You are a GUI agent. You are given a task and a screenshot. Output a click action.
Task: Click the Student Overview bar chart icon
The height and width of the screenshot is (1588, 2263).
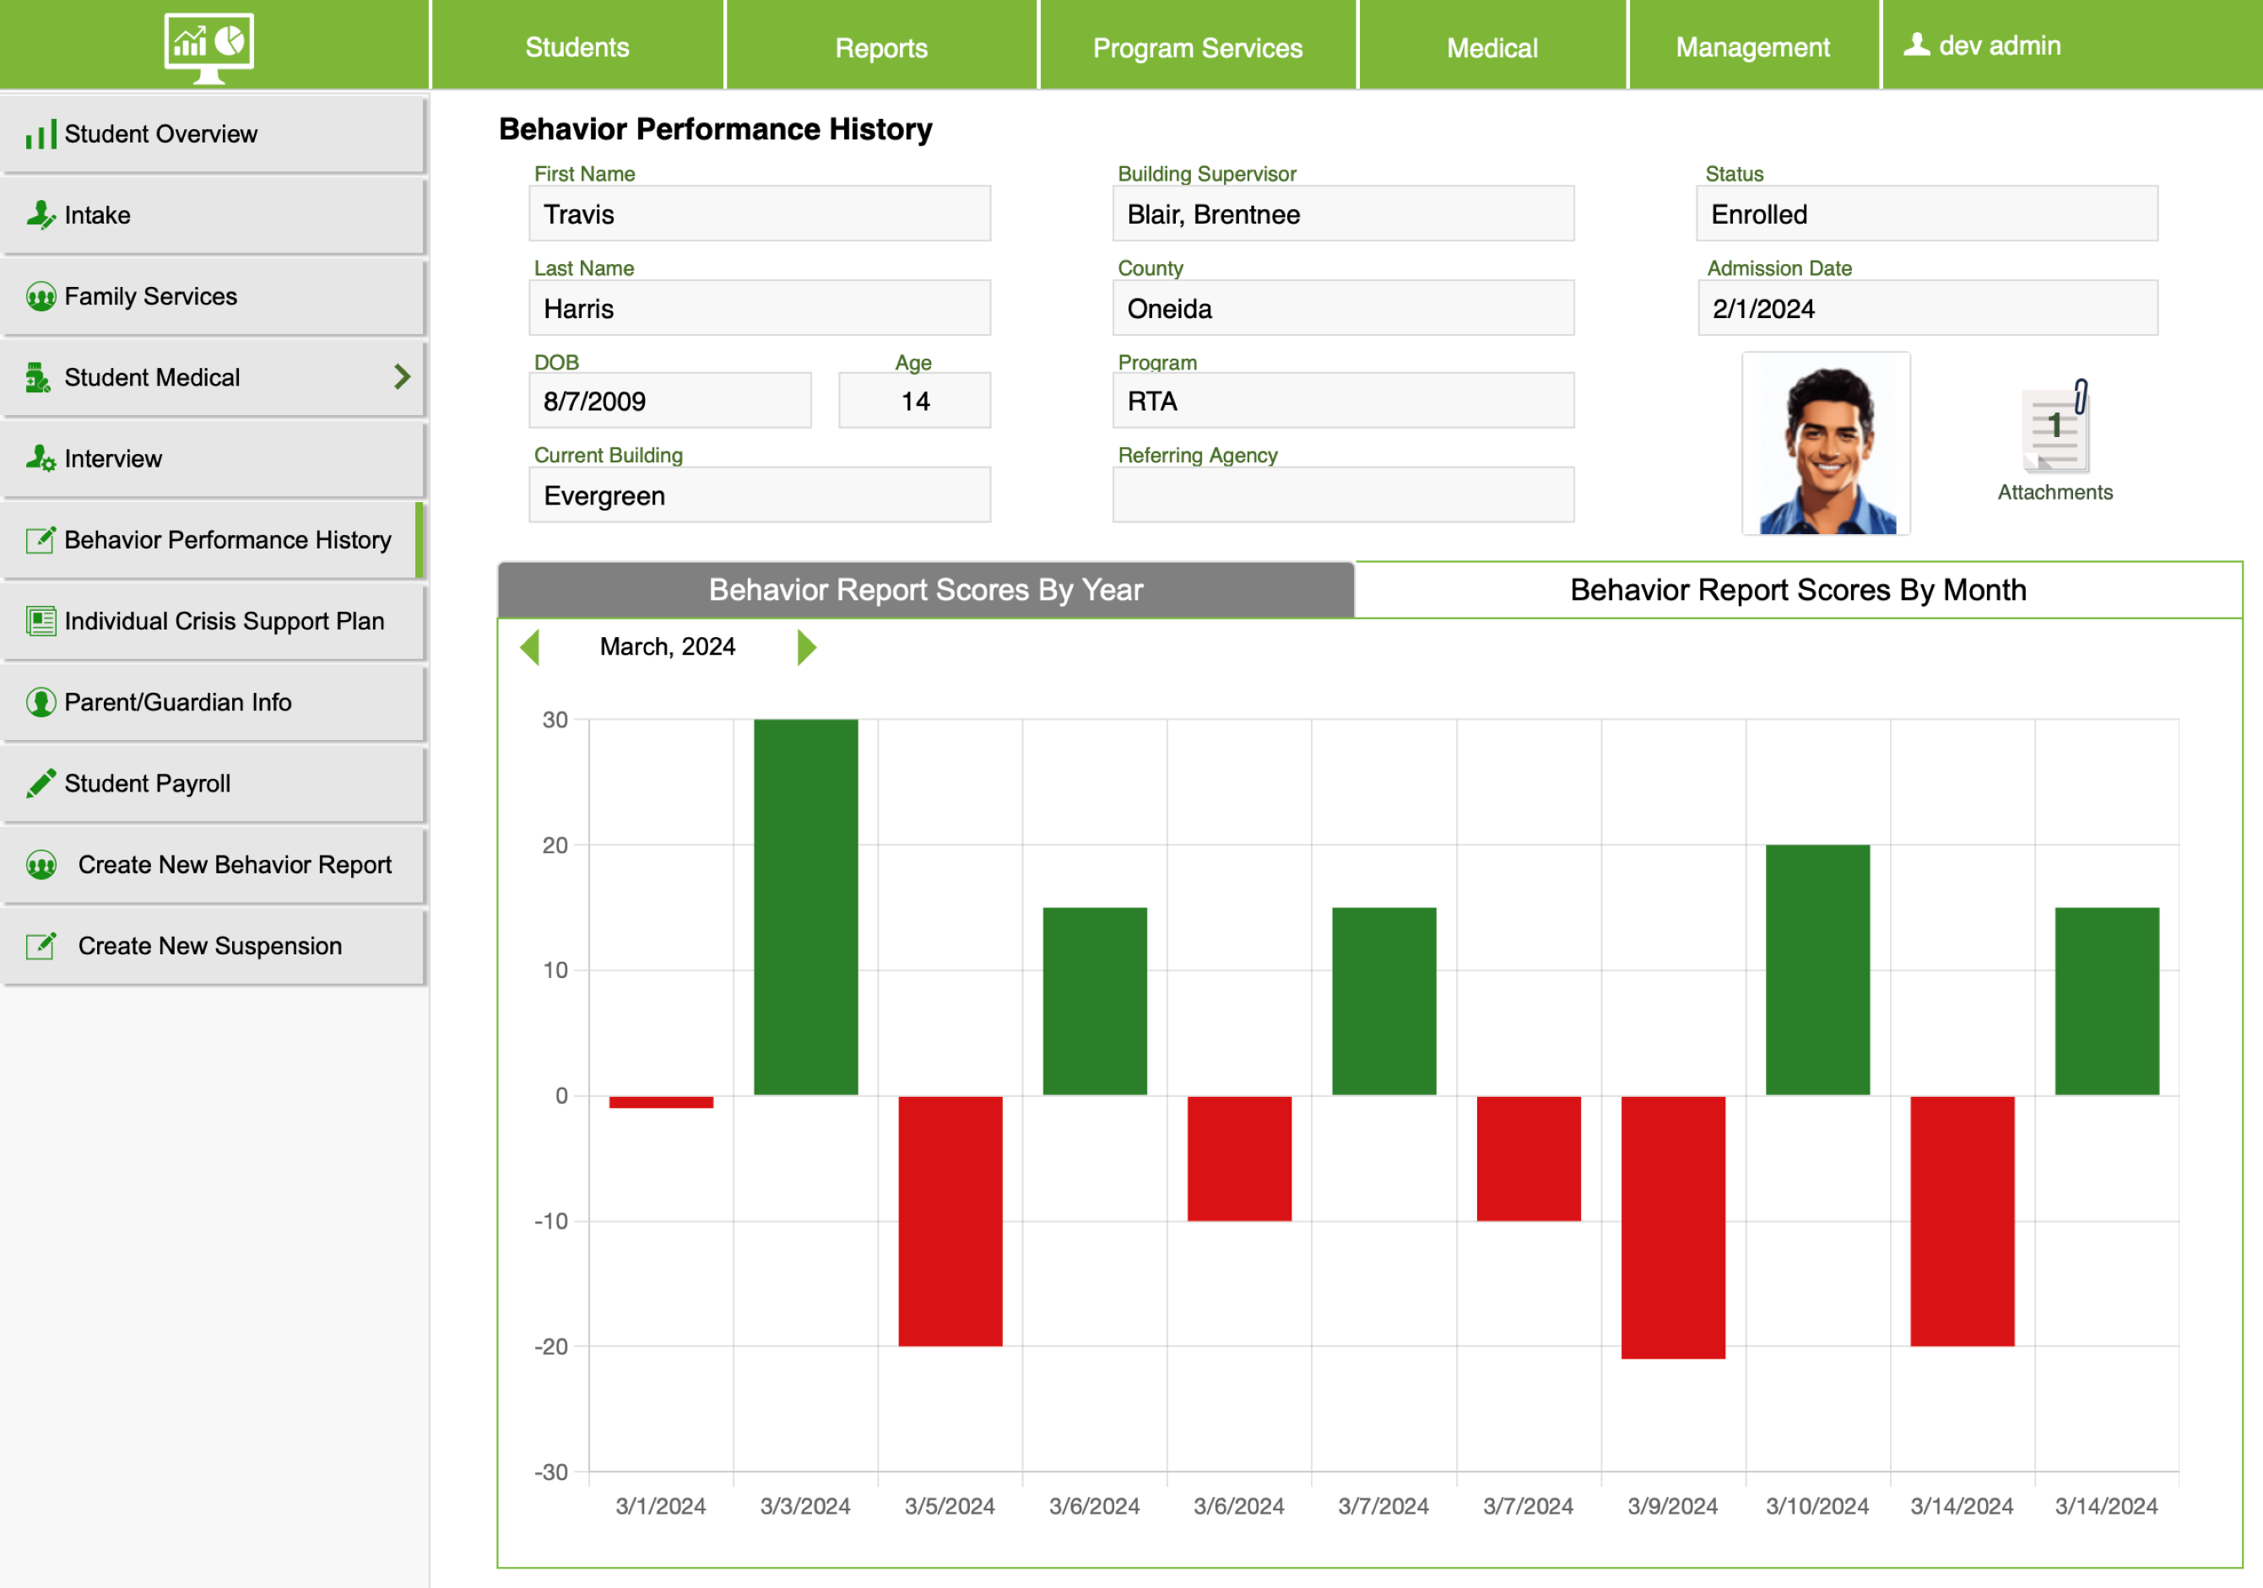click(41, 134)
